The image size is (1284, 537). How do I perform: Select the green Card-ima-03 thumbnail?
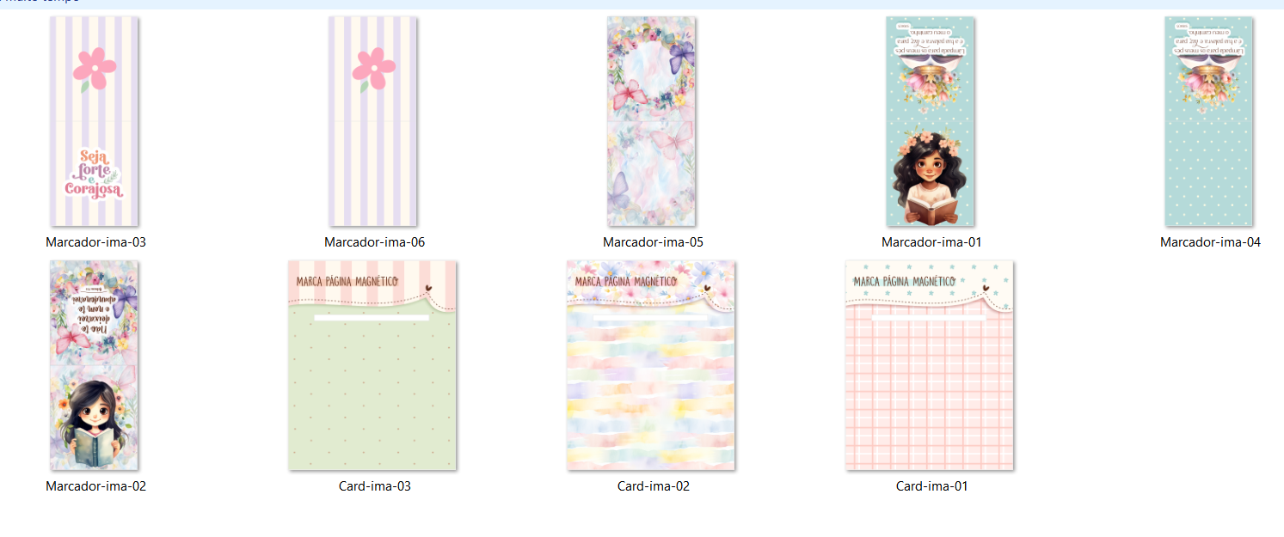pos(372,365)
